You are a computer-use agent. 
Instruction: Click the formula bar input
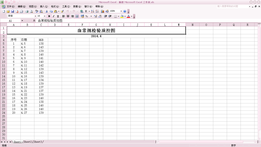click(148, 21)
